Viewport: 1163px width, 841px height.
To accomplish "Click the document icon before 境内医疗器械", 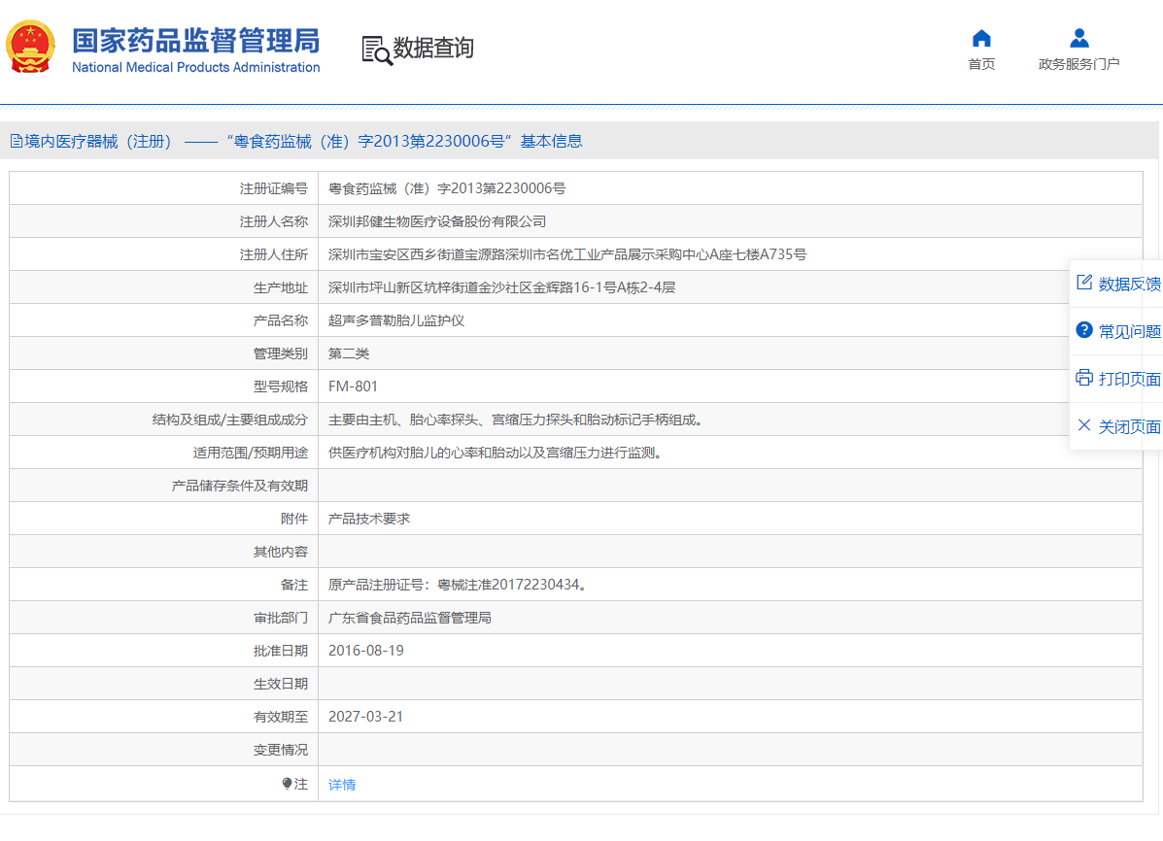I will (x=16, y=141).
